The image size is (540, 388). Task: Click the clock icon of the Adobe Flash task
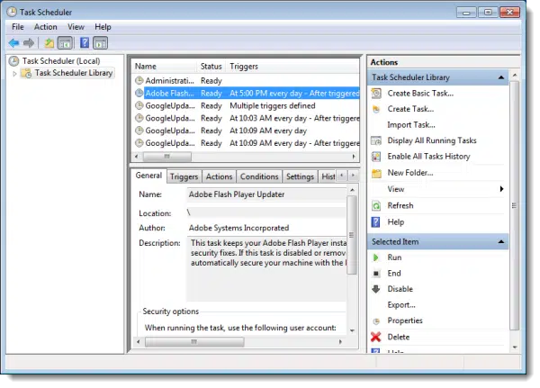tap(139, 93)
